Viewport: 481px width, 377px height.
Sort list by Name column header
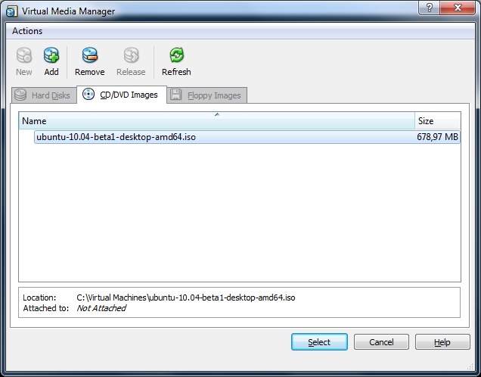click(x=216, y=120)
